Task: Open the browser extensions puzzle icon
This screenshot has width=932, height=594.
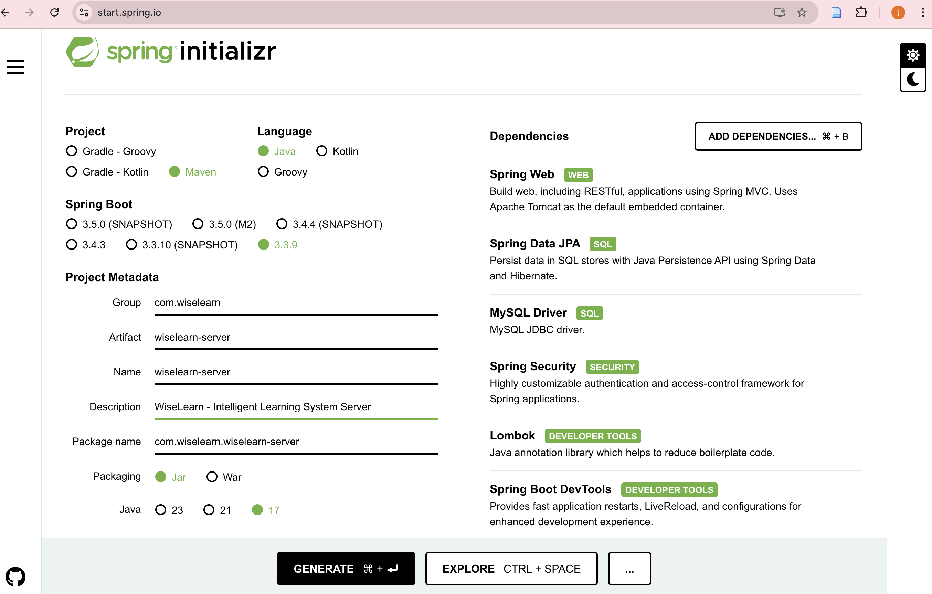Action: coord(861,12)
